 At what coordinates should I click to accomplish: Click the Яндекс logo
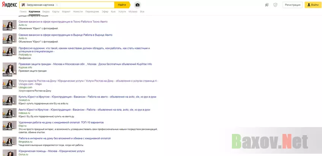pos(10,5)
